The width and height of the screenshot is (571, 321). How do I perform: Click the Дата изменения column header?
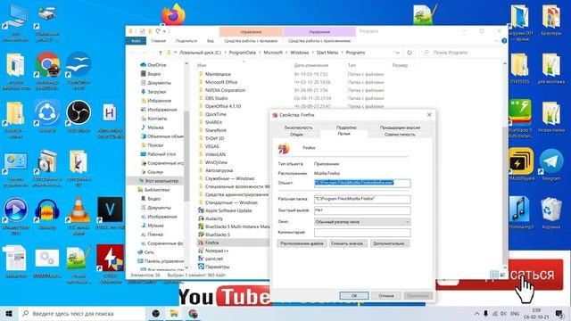coord(311,65)
